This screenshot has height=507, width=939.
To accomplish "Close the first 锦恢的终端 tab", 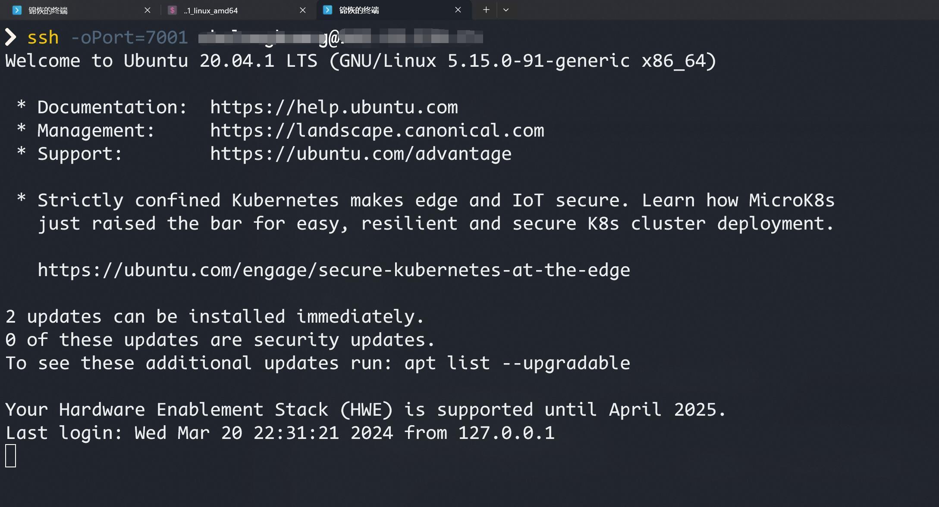I will coord(148,10).
